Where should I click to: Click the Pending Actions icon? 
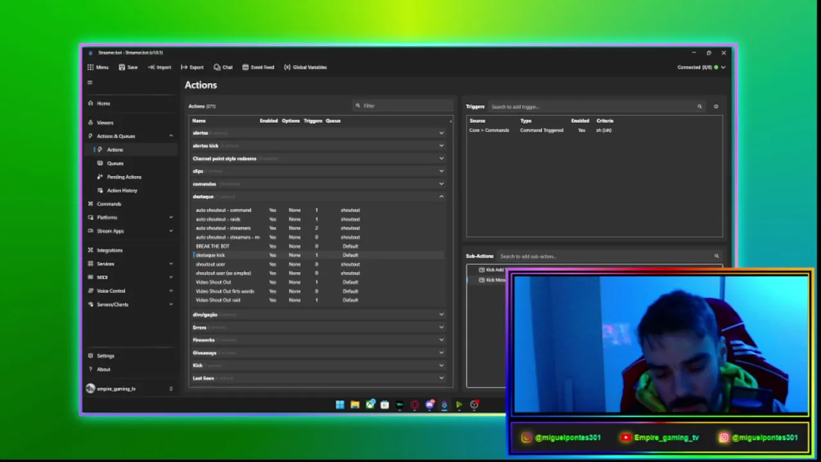99,176
